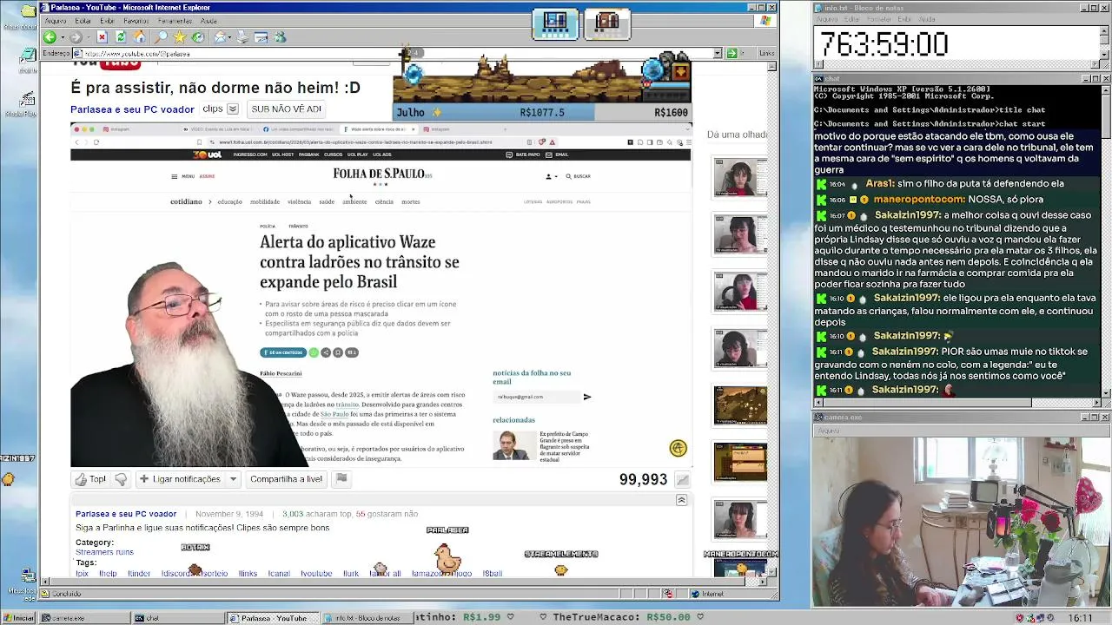Open the first sidebar video thumbnail

coord(740,178)
